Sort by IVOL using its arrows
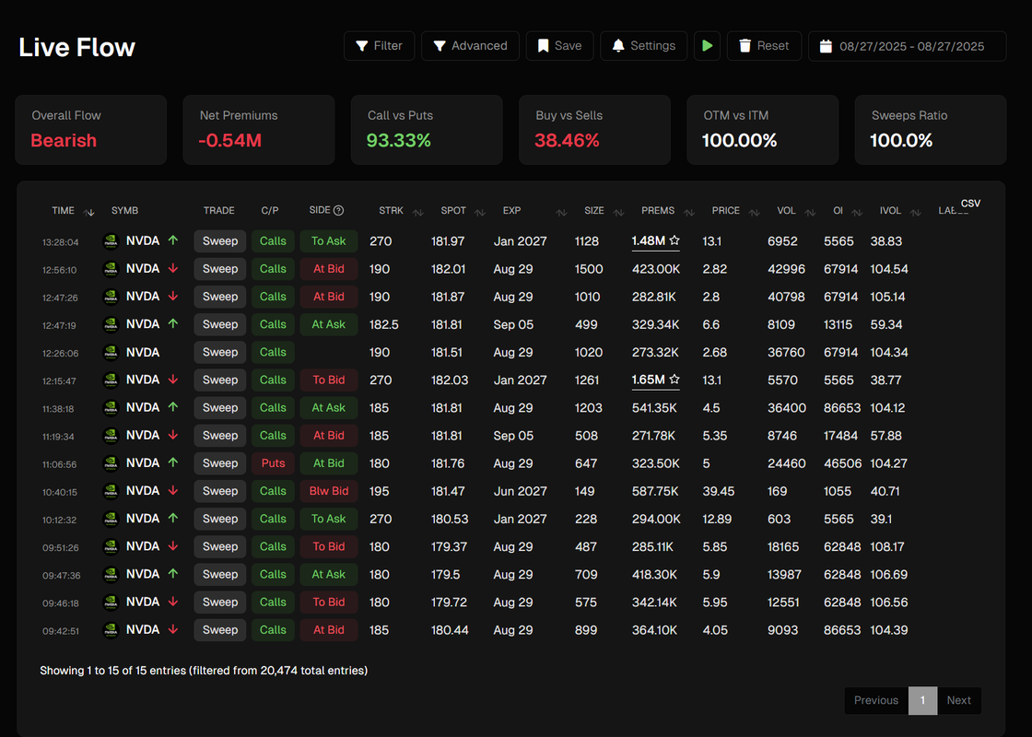 pyautogui.click(x=916, y=212)
